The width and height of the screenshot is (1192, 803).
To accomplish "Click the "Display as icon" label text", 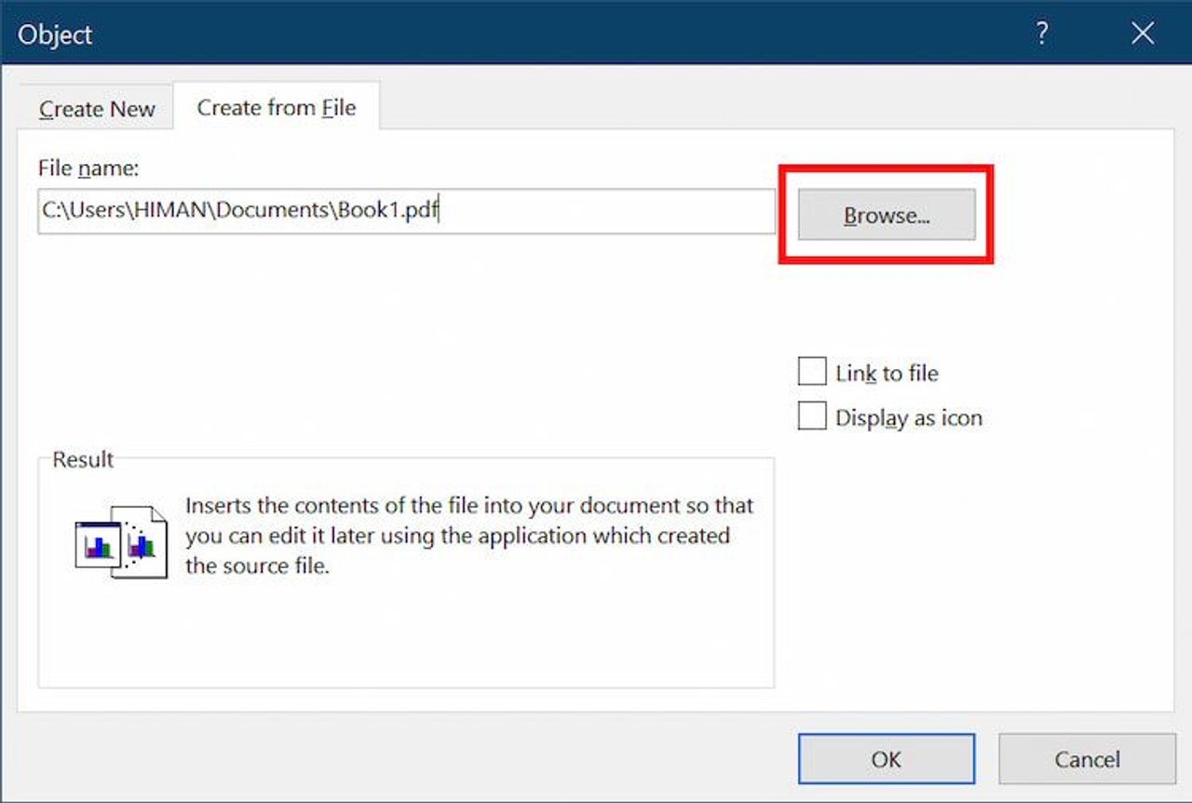I will [x=908, y=418].
